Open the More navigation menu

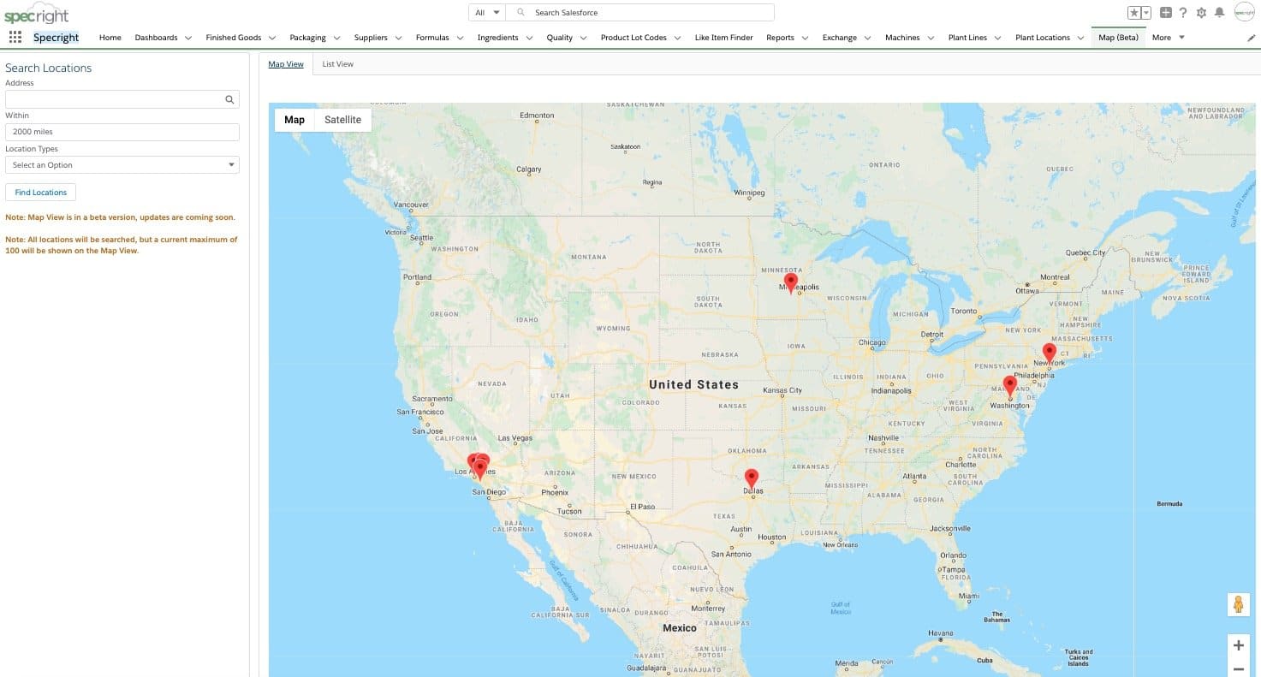[1169, 38]
